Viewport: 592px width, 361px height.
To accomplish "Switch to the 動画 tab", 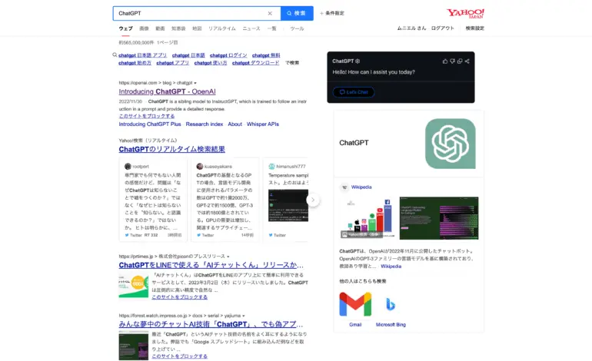I will (x=160, y=28).
